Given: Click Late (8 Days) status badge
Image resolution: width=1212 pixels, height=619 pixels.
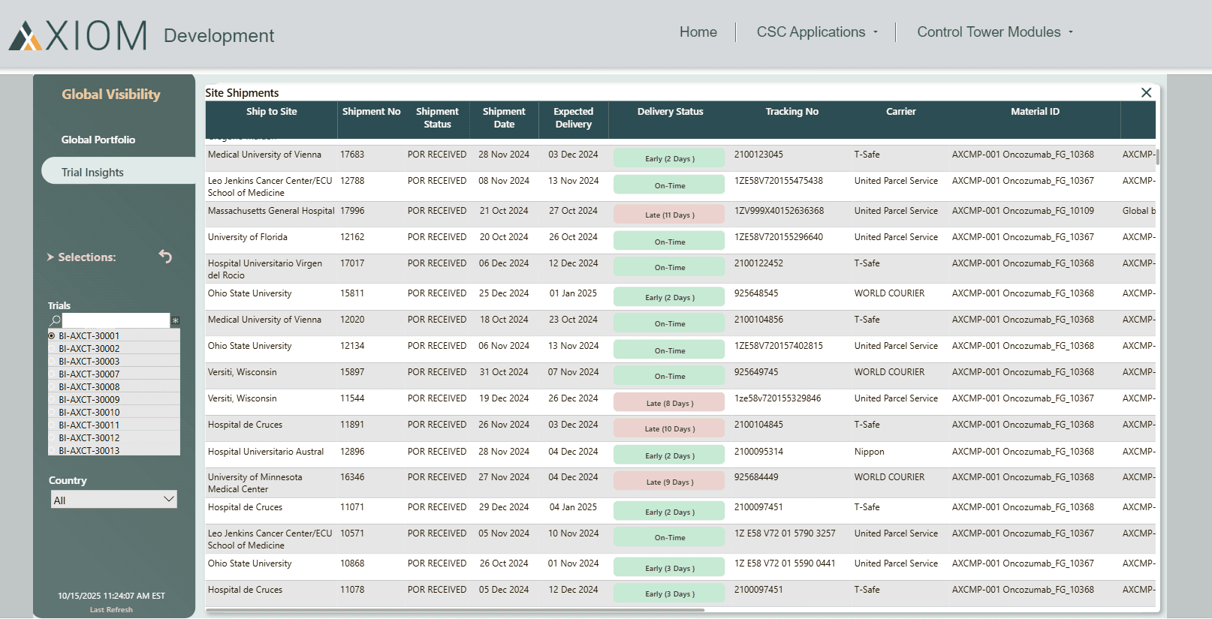Looking at the screenshot, I should click(669, 403).
